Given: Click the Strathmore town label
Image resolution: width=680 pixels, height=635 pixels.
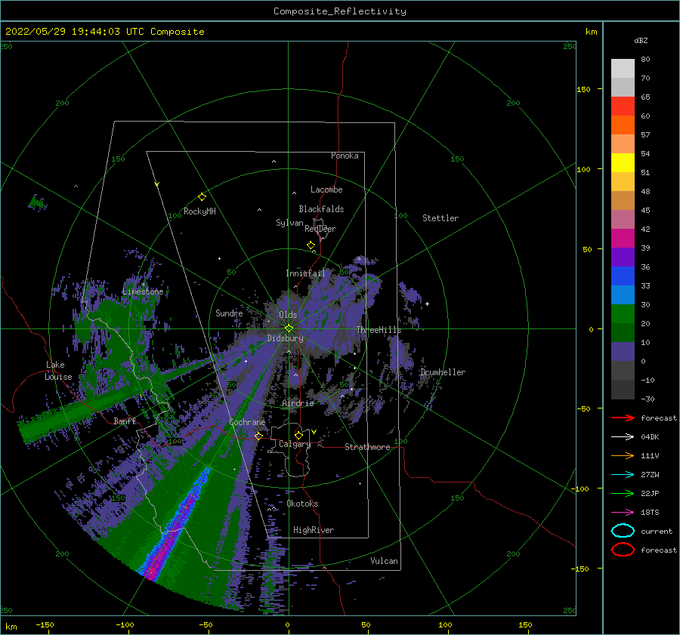Looking at the screenshot, I should [x=367, y=447].
